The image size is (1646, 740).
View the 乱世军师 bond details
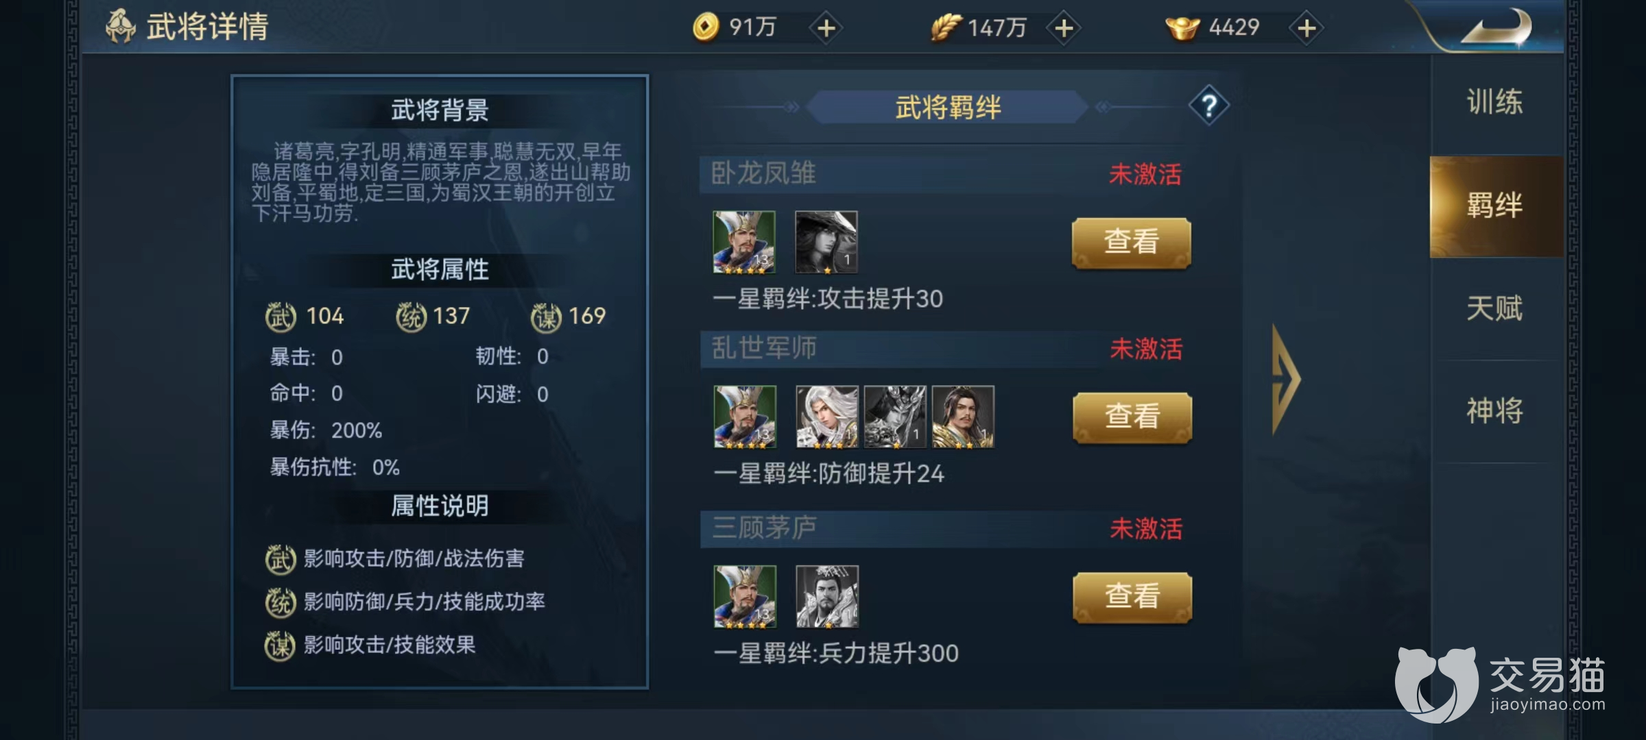(x=1132, y=417)
